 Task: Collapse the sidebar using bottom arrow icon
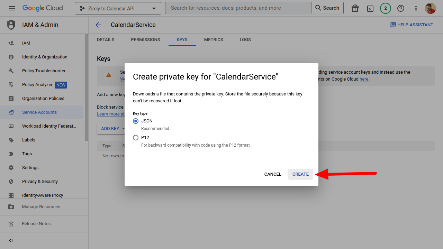click(11, 241)
